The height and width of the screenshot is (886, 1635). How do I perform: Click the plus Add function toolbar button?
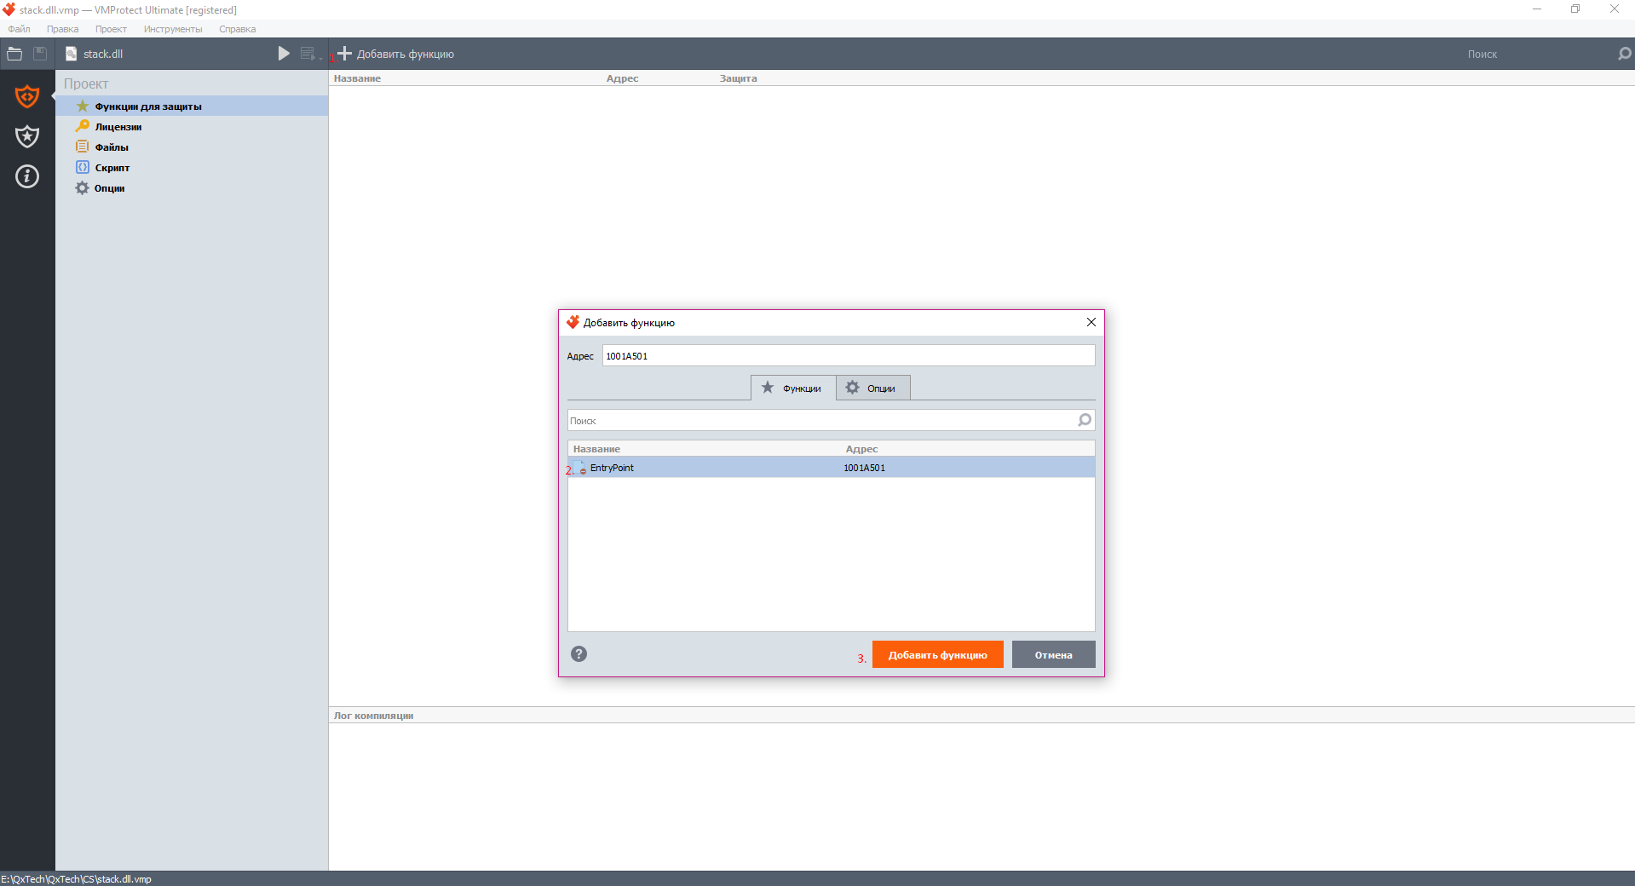(396, 54)
